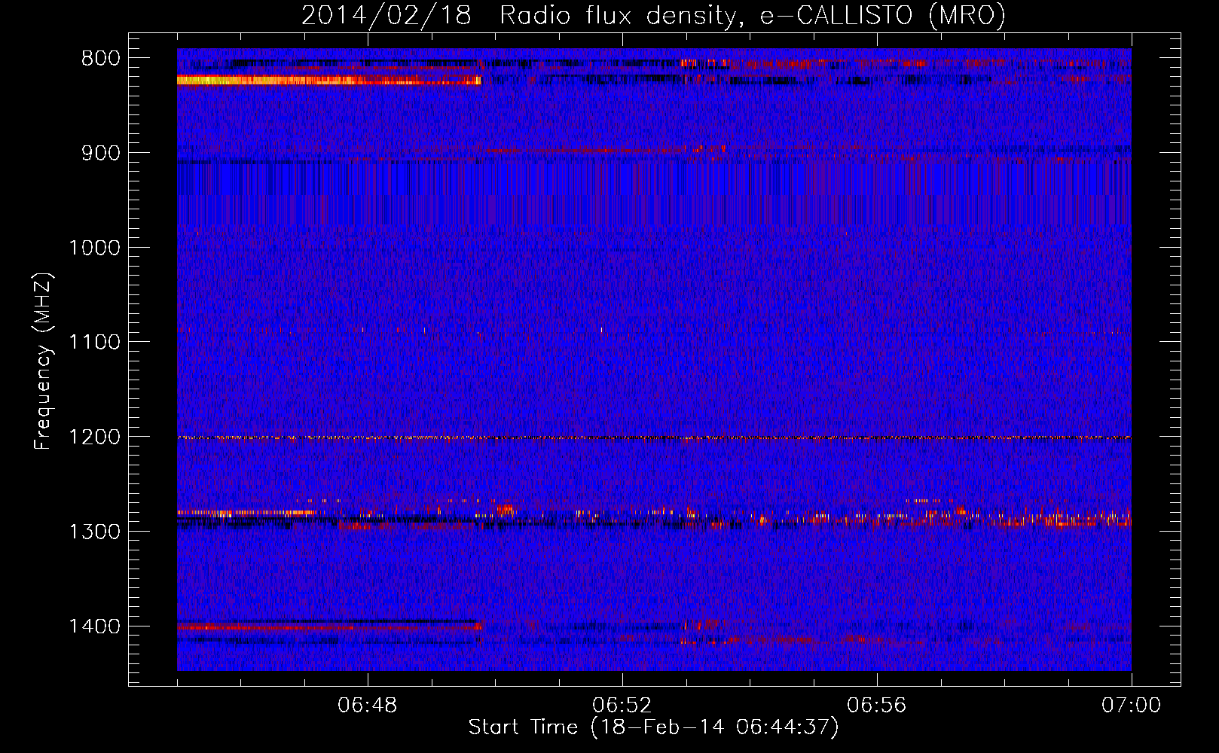Click the '1200' frequency tick label
The image size is (1219, 753).
(94, 437)
